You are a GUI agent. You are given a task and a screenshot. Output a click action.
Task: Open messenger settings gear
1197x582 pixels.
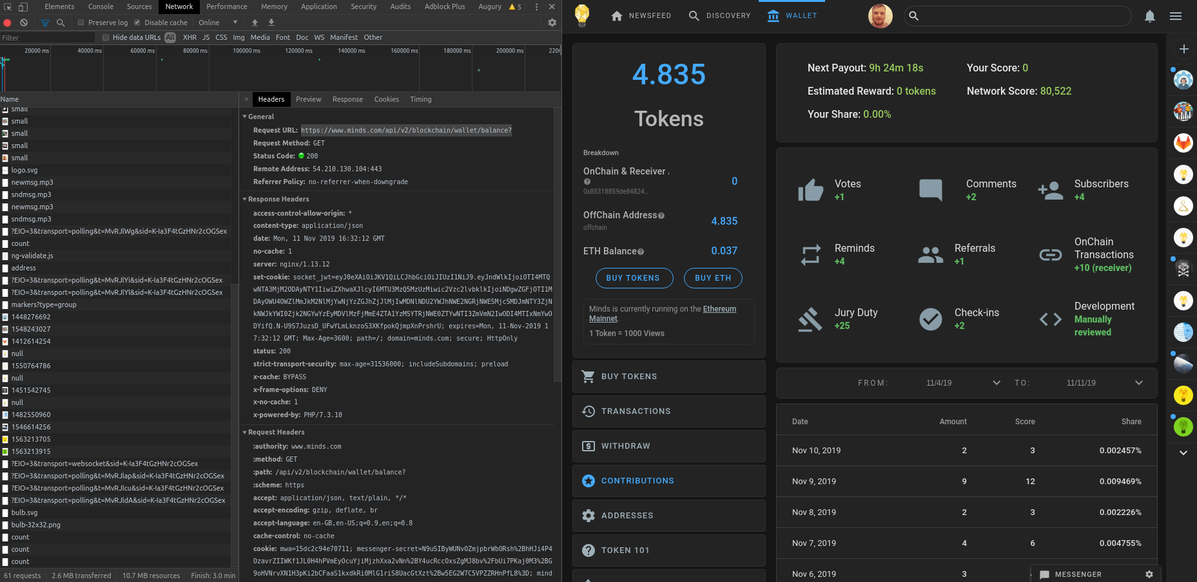click(x=1149, y=574)
